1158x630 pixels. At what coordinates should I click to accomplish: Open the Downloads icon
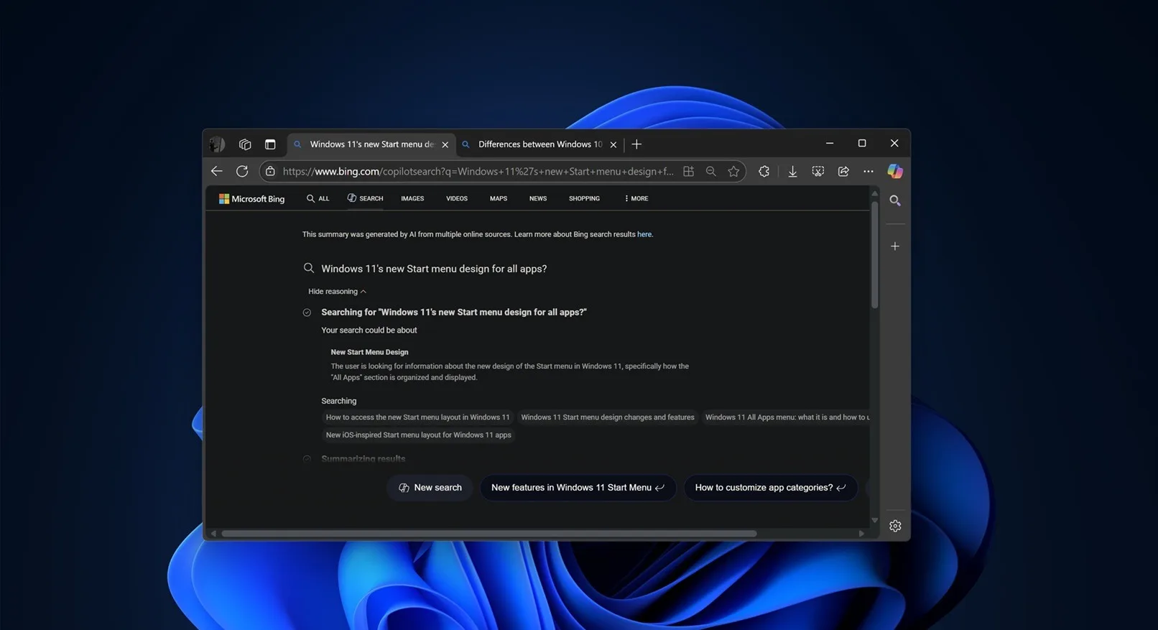pos(792,171)
